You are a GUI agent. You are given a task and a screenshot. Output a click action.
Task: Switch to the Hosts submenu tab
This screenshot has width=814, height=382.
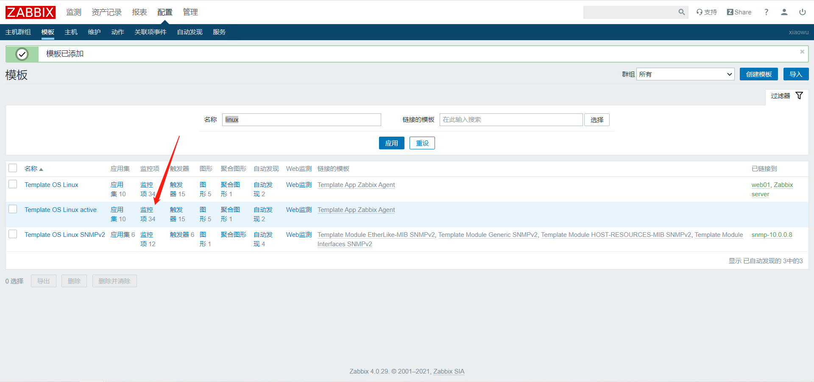pos(71,32)
